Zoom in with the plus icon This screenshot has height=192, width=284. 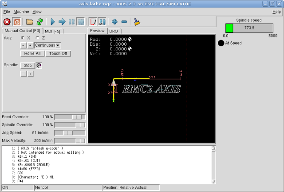tap(114, 21)
